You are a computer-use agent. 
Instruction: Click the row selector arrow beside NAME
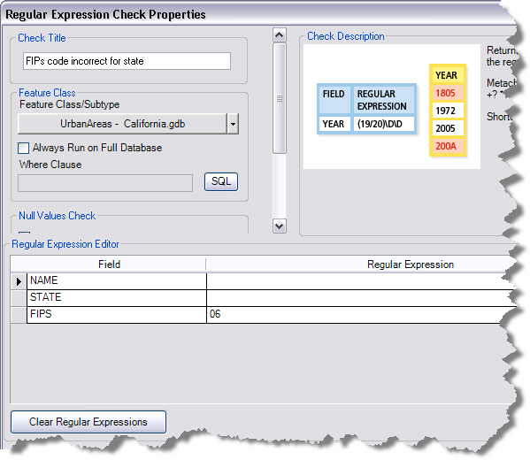coord(19,281)
